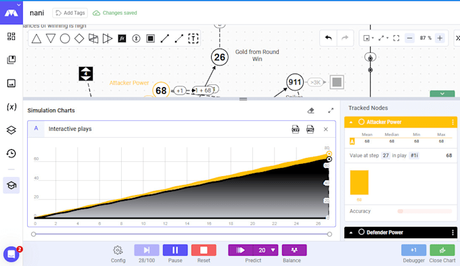The image size is (460, 266).
Task: Select the Resource Connection solid line tool
Action: [x=164, y=38]
